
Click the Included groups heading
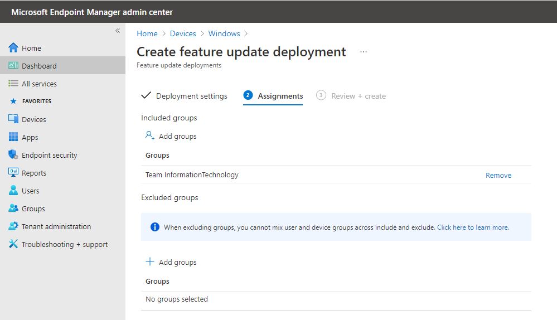tap(169, 118)
